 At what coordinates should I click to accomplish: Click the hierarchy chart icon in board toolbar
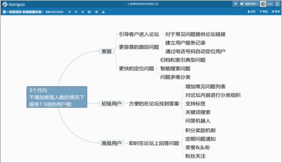pos(103,12)
